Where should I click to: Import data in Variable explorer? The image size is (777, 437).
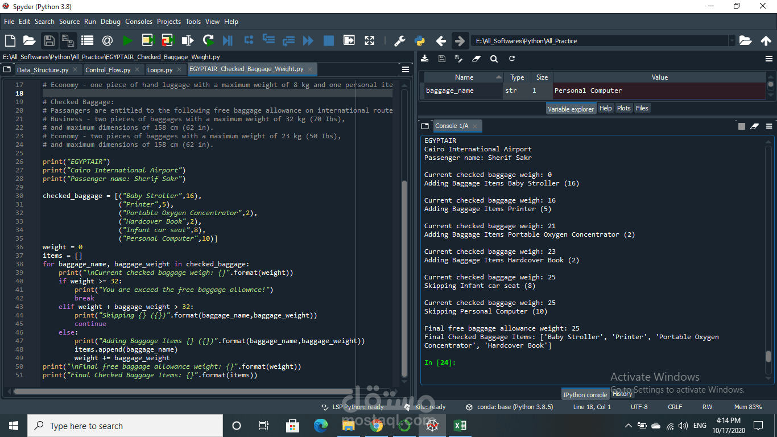tap(425, 59)
